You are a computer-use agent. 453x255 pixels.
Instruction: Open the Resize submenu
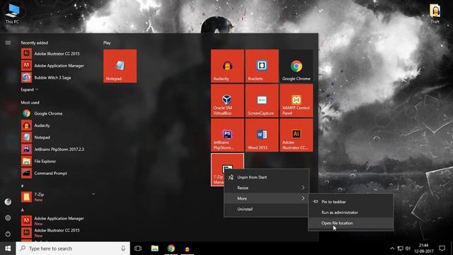(x=266, y=188)
